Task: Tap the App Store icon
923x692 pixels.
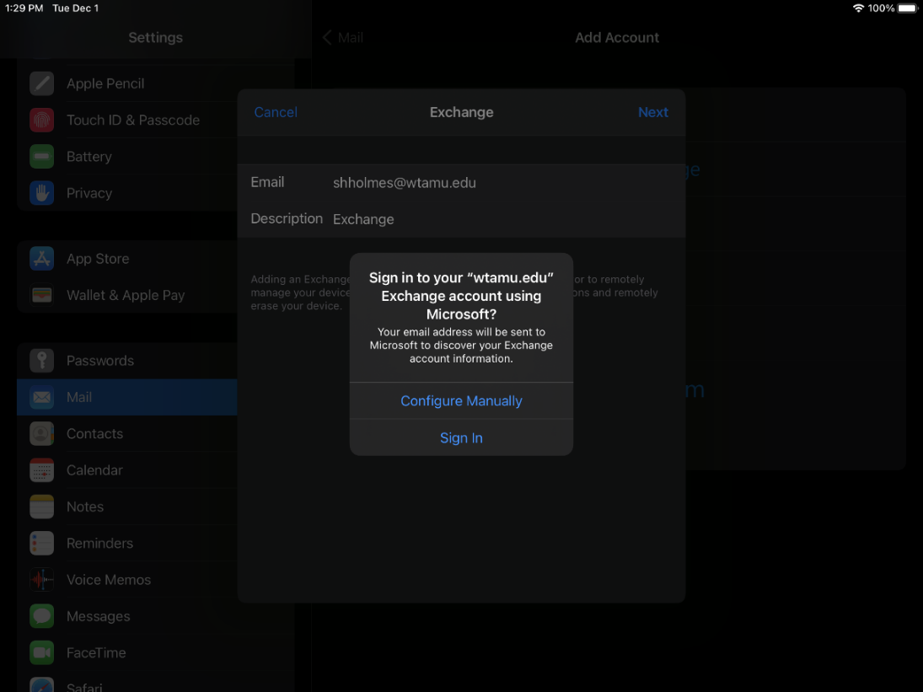Action: click(x=42, y=258)
